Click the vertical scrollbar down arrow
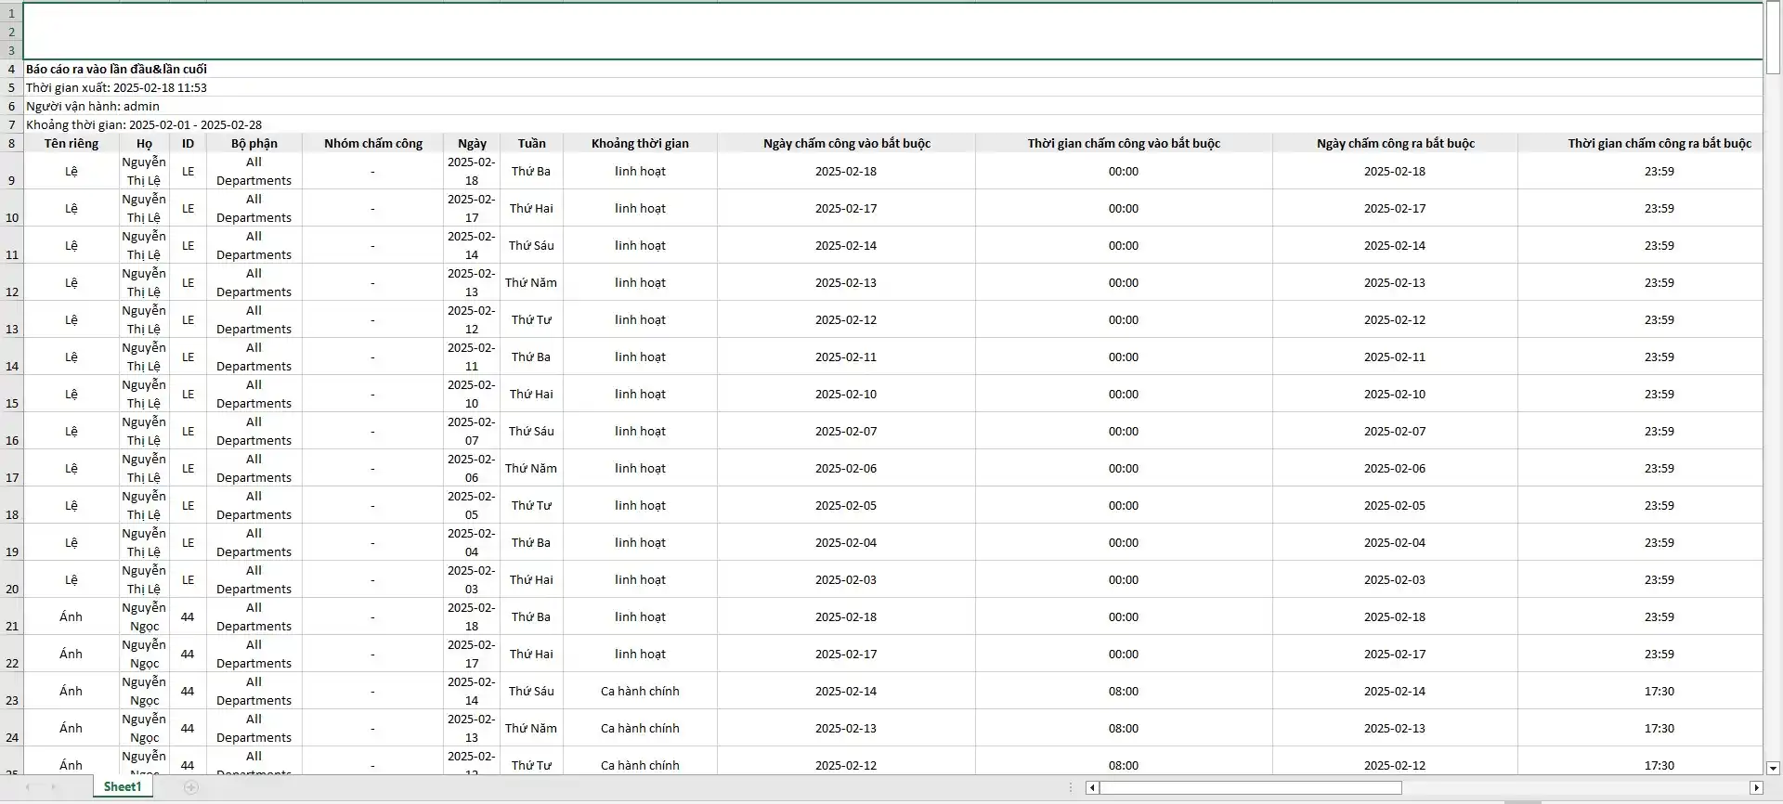The width and height of the screenshot is (1783, 804). (1773, 768)
